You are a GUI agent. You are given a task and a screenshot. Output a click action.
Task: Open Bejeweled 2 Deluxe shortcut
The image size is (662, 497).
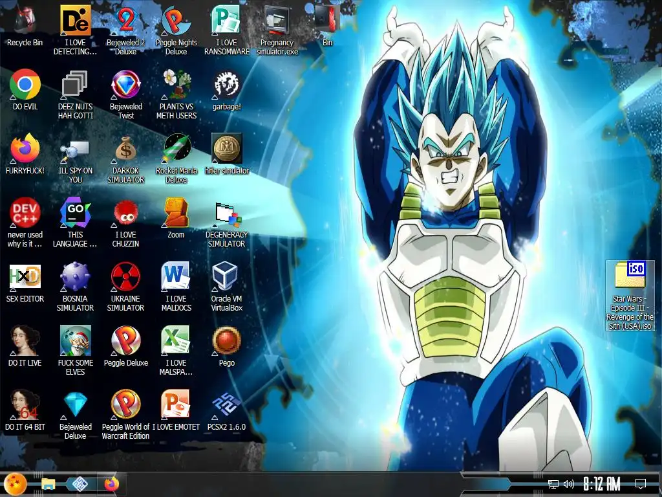(125, 30)
